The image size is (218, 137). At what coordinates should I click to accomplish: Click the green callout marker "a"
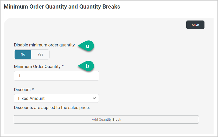(x=87, y=46)
